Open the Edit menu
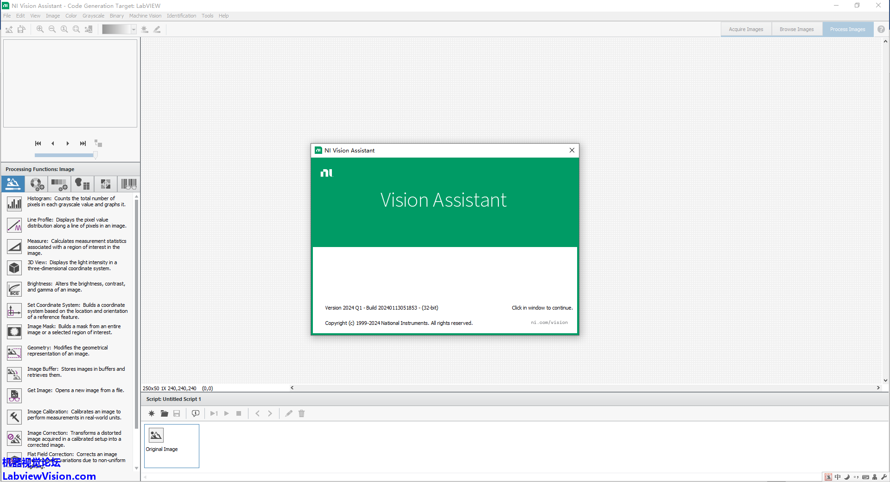 20,16
